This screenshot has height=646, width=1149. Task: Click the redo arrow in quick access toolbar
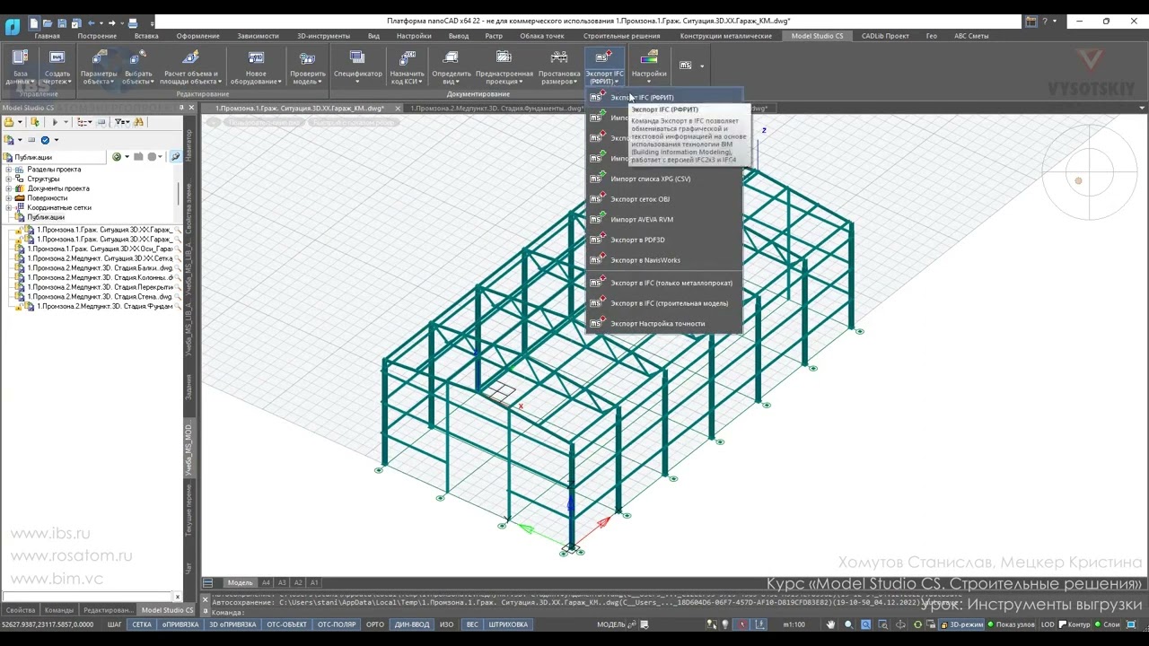[x=112, y=22]
